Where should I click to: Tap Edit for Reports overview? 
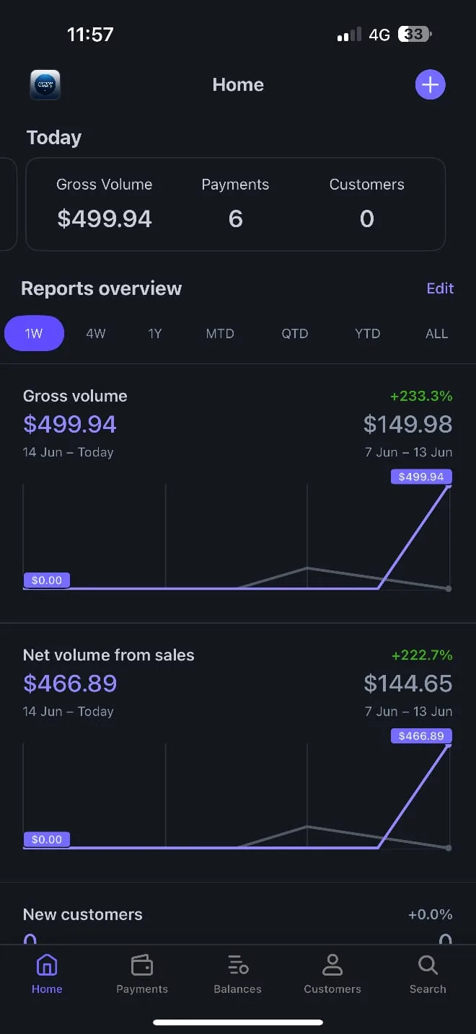(x=440, y=288)
